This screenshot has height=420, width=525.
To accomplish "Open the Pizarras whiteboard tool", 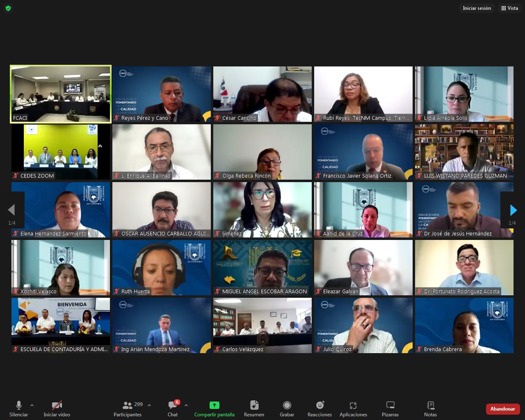I will coord(390,405).
